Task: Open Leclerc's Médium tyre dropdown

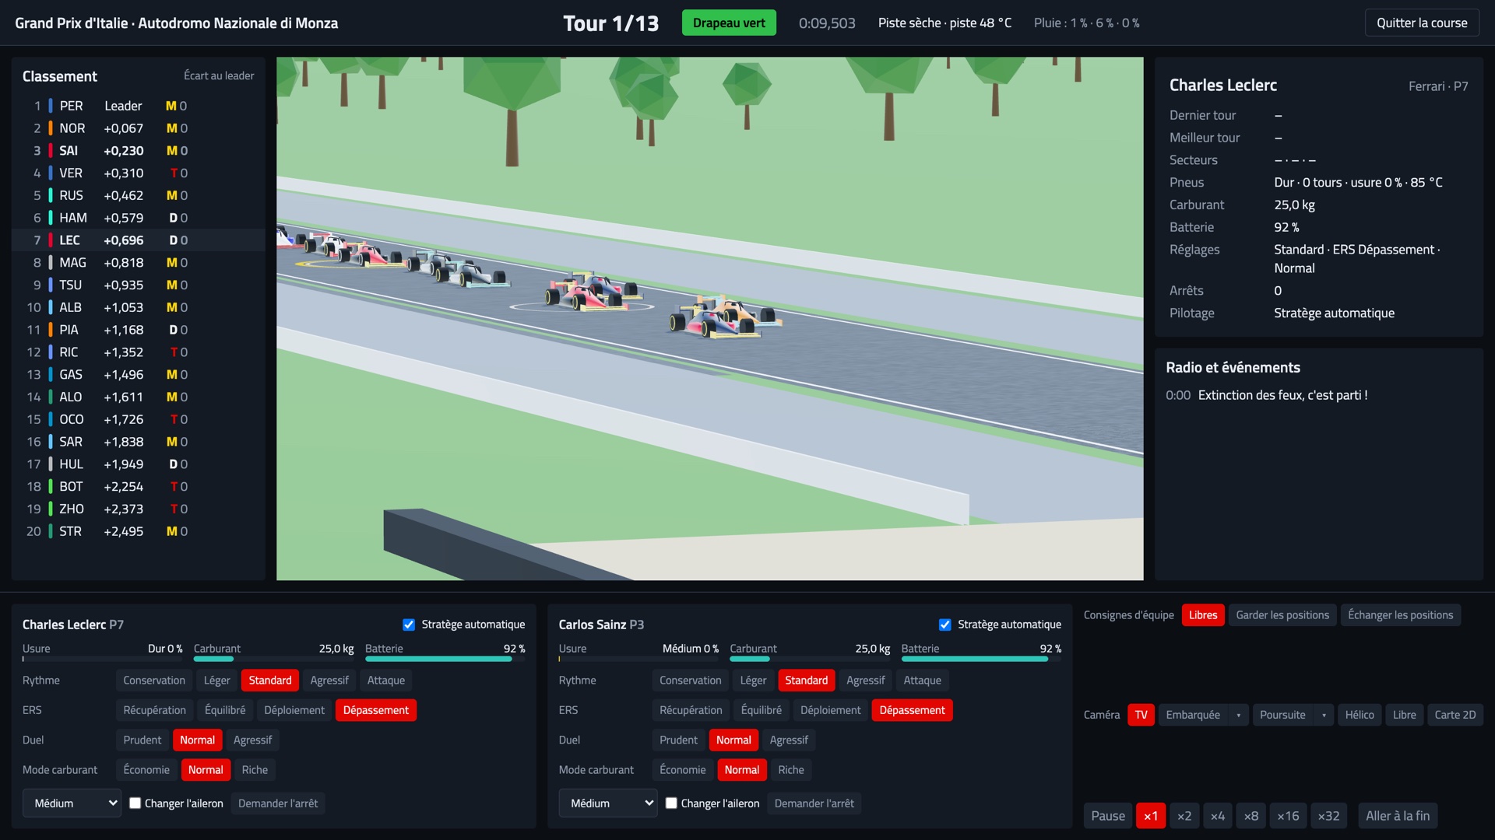Action: pos(72,803)
